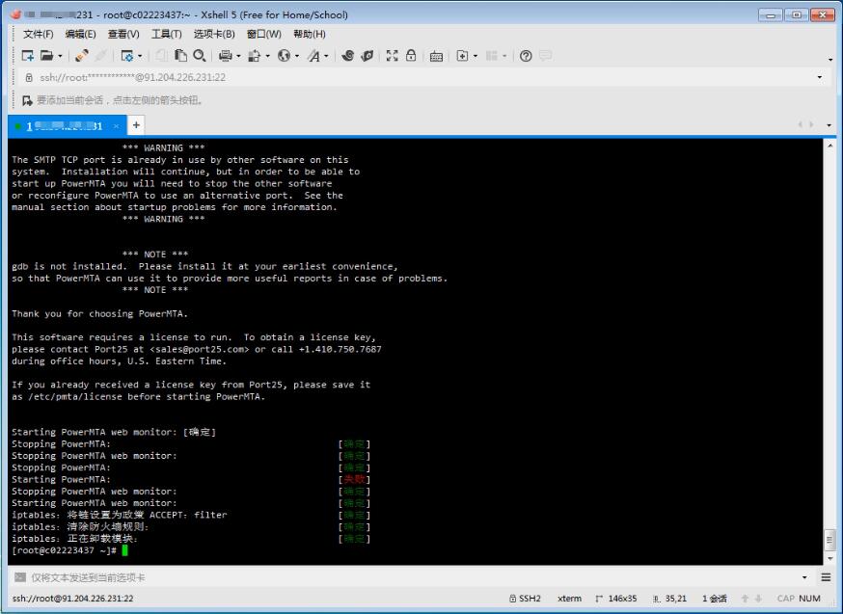The image size is (843, 614).
Task: Expand the session properties dropdown arrow
Action: (x=140, y=56)
